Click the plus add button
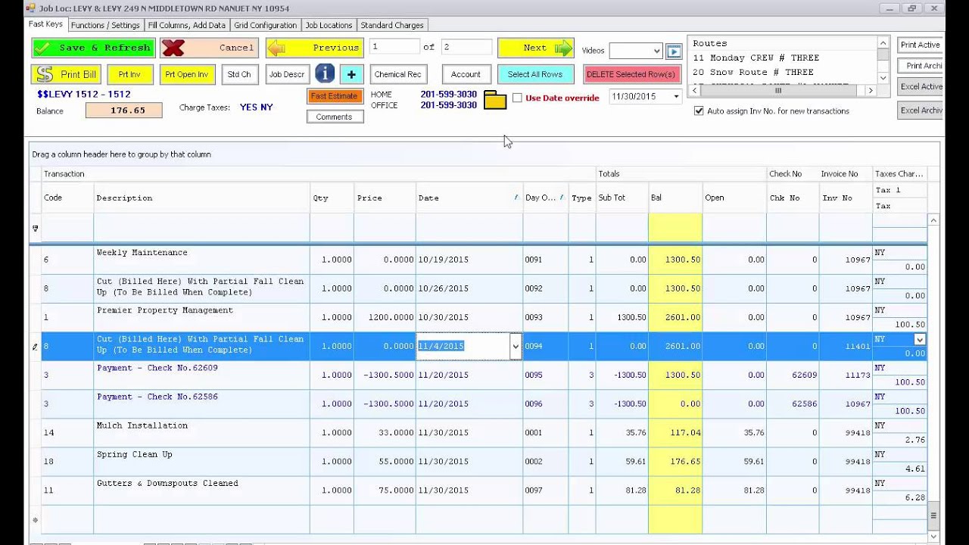This screenshot has height=545, width=969. pos(351,74)
